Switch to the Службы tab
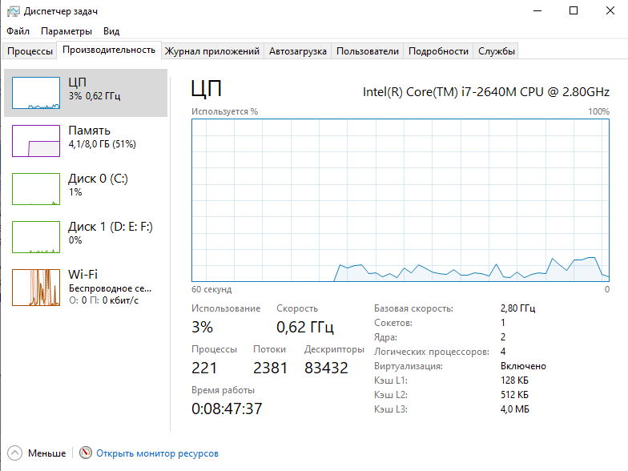Viewport: 628px width, 471px height. click(497, 51)
